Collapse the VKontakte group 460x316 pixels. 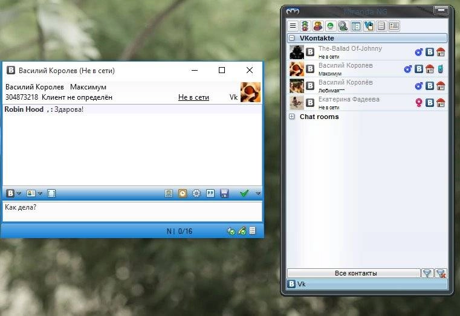pos(291,38)
